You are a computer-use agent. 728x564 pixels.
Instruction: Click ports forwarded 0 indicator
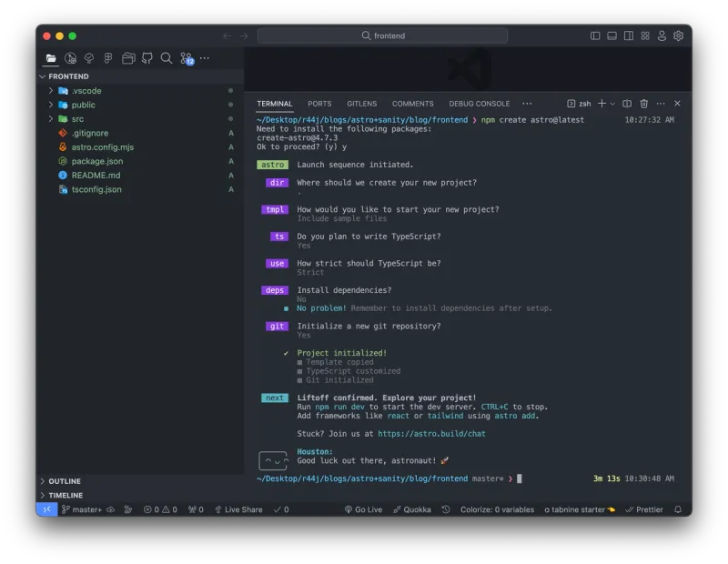pos(196,509)
